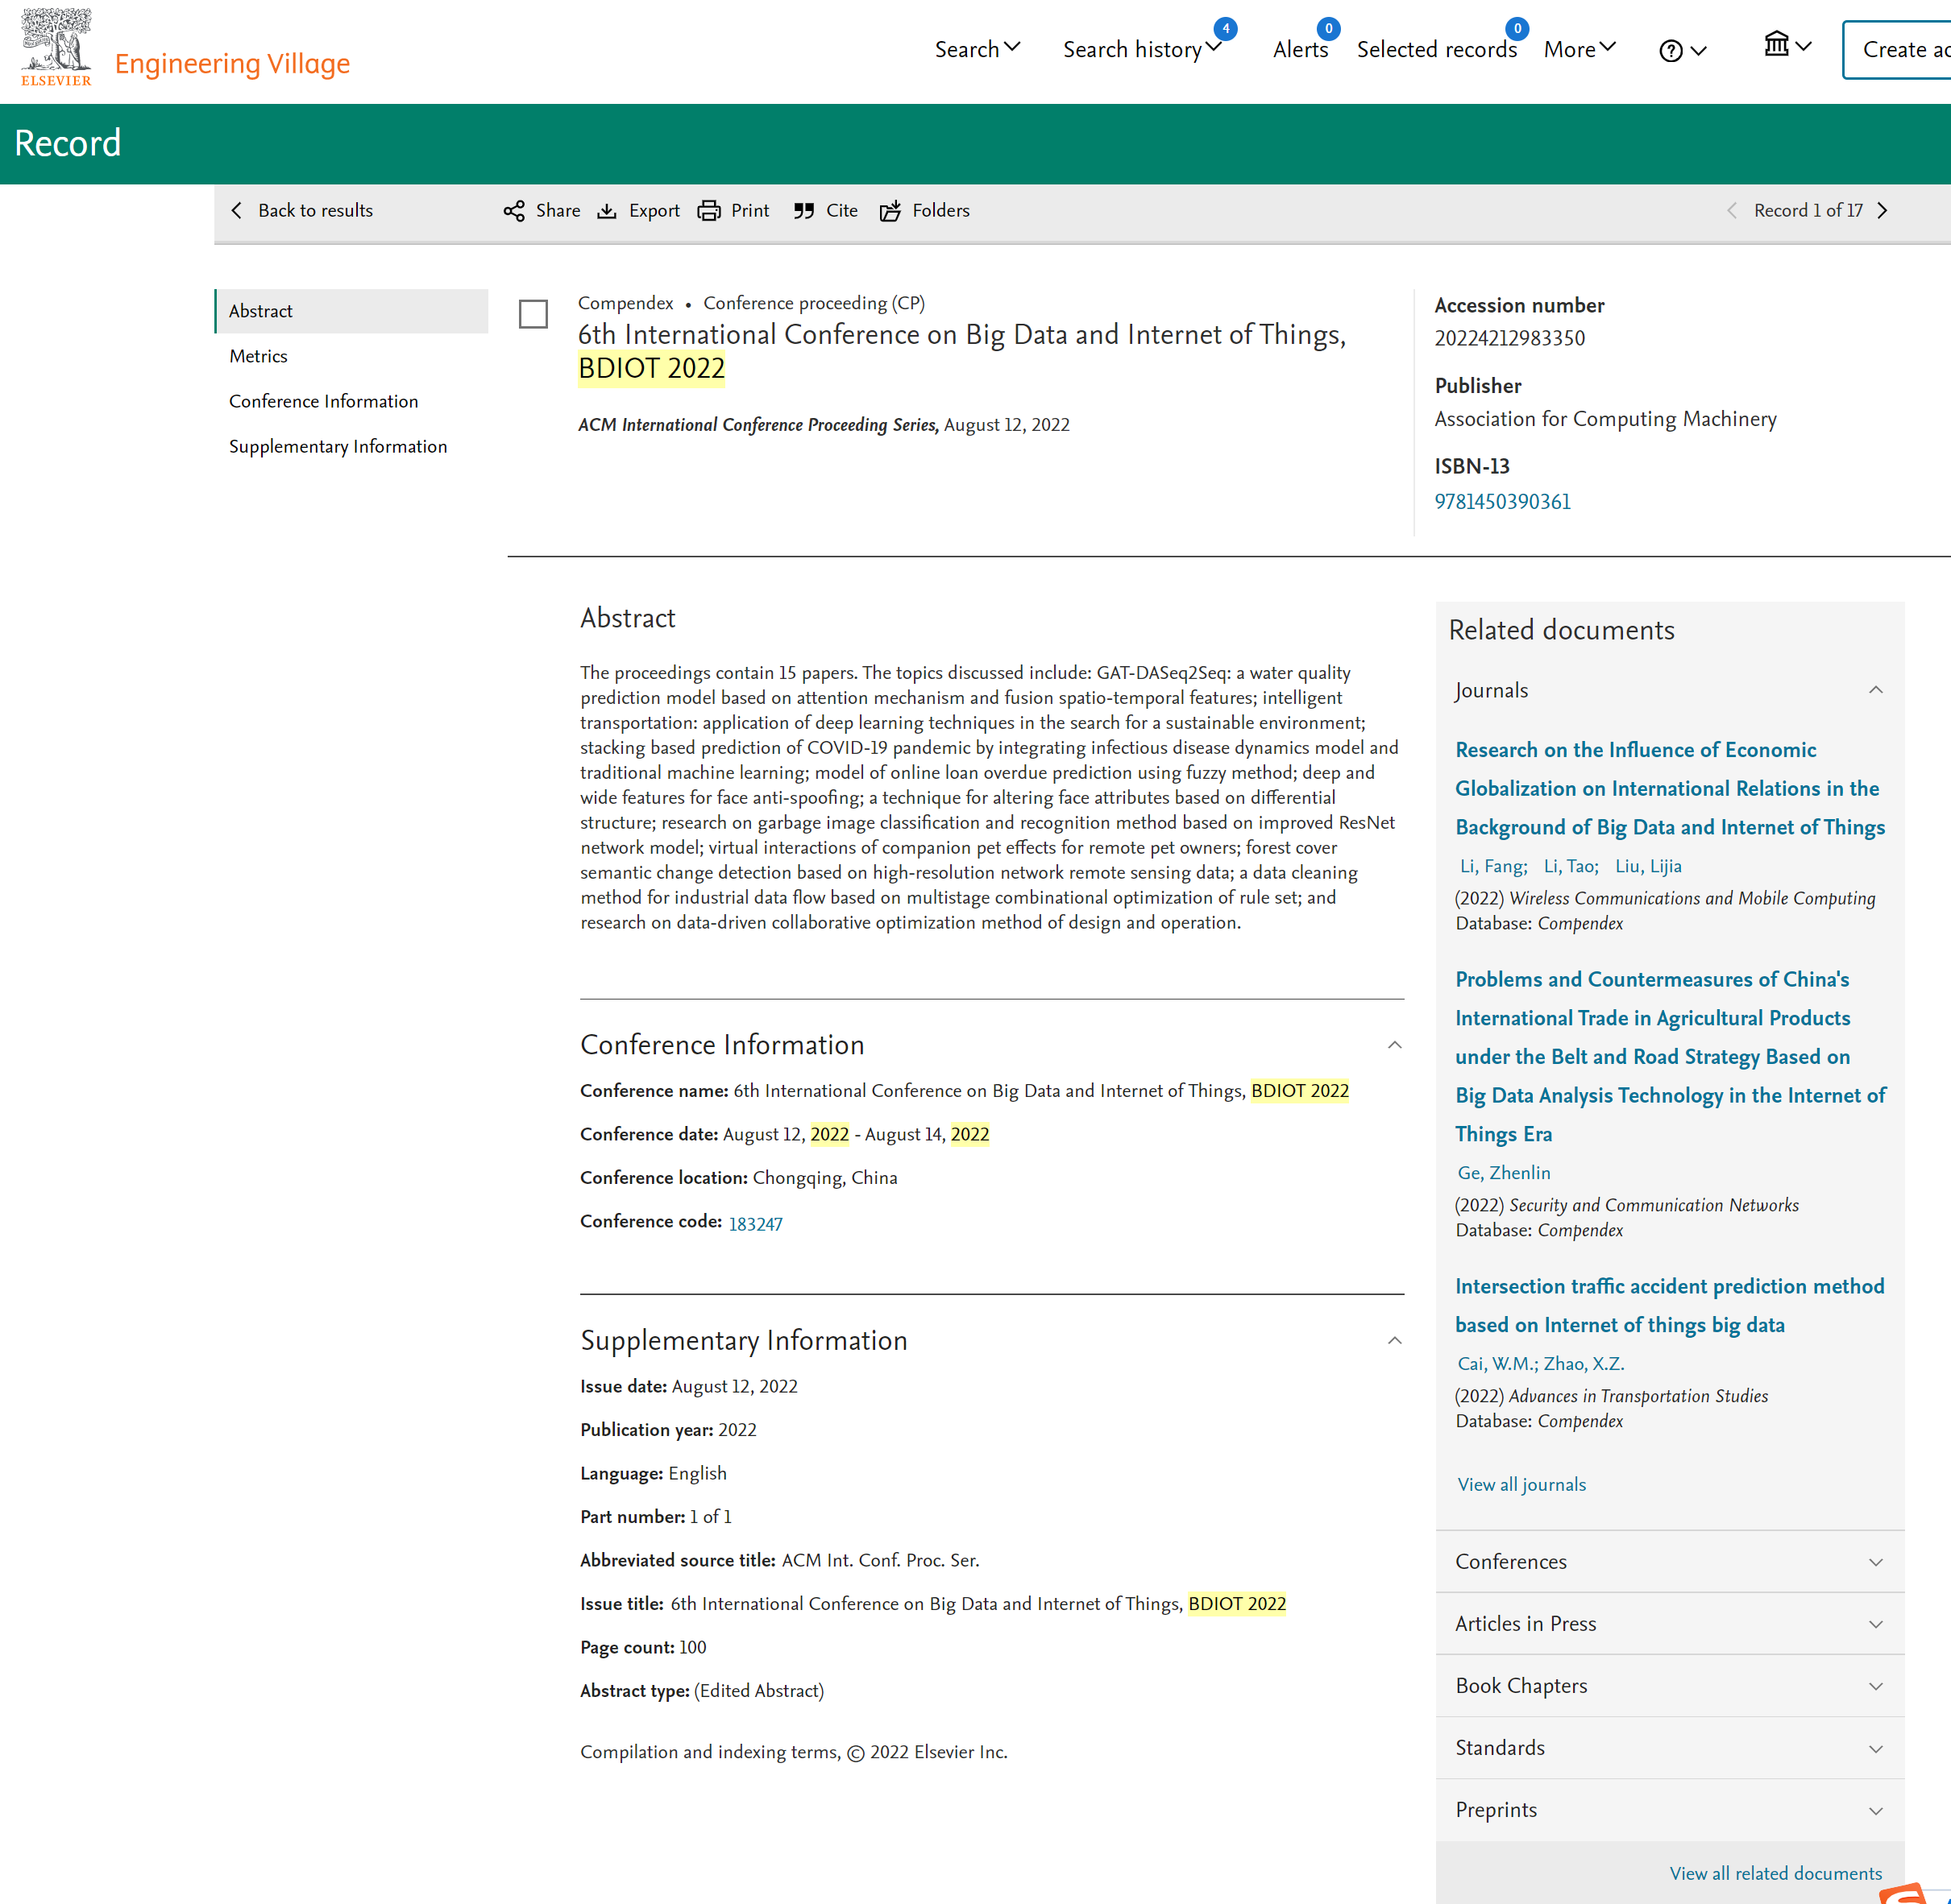This screenshot has width=1951, height=1904.
Task: Open the More dropdown menu
Action: (1579, 49)
